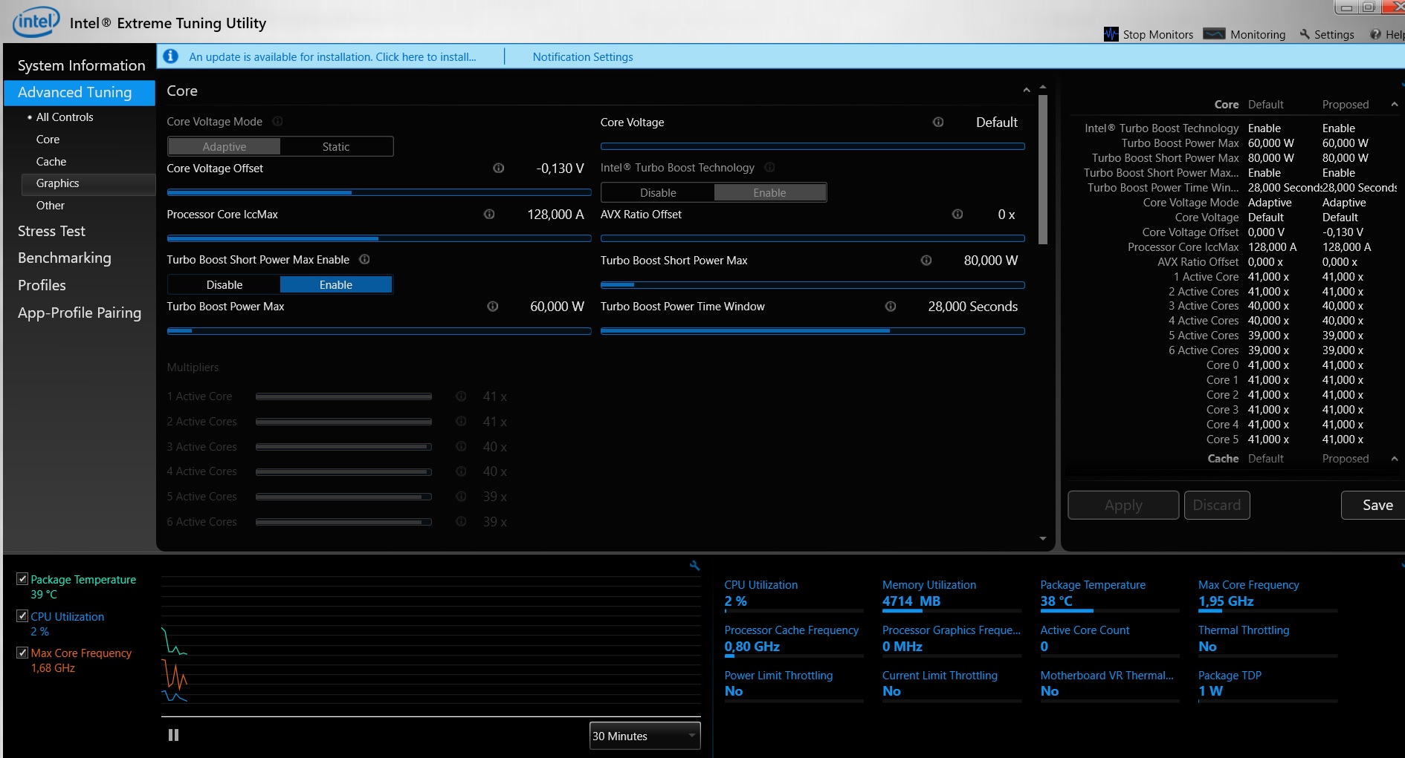Select Graphics tuning subsection
This screenshot has height=758, width=1405.
(x=88, y=183)
